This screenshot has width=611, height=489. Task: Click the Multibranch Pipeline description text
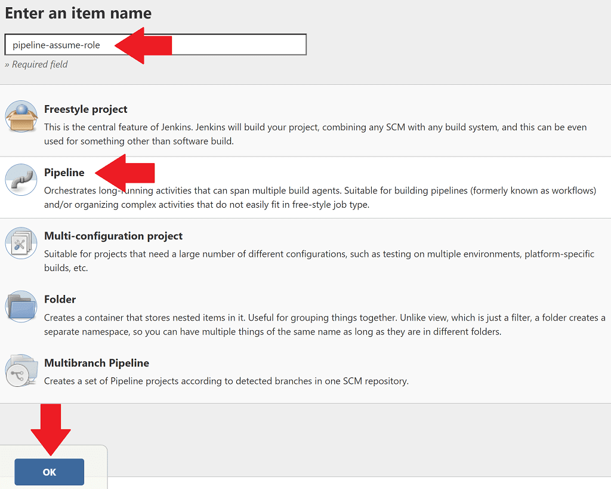click(226, 381)
